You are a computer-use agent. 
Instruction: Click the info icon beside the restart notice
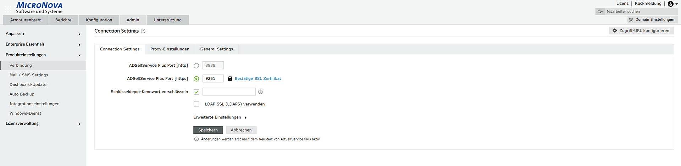(x=196, y=139)
